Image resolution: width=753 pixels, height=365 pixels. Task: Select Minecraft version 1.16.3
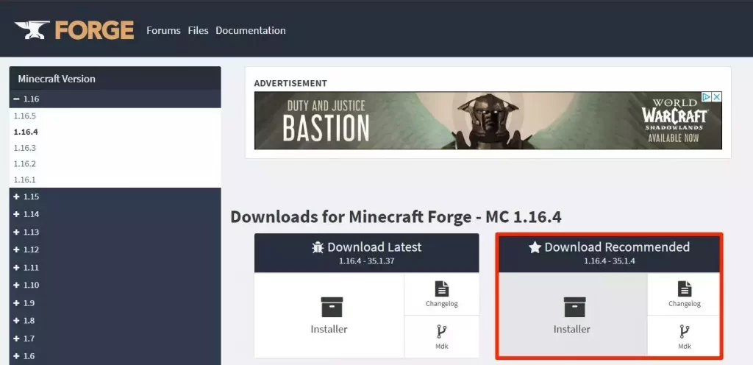[x=24, y=148]
